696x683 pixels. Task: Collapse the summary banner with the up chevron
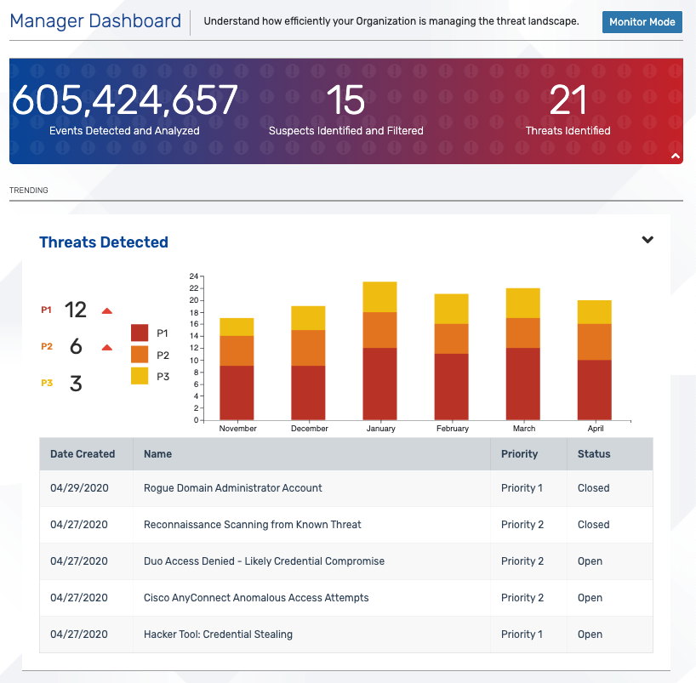pos(676,156)
